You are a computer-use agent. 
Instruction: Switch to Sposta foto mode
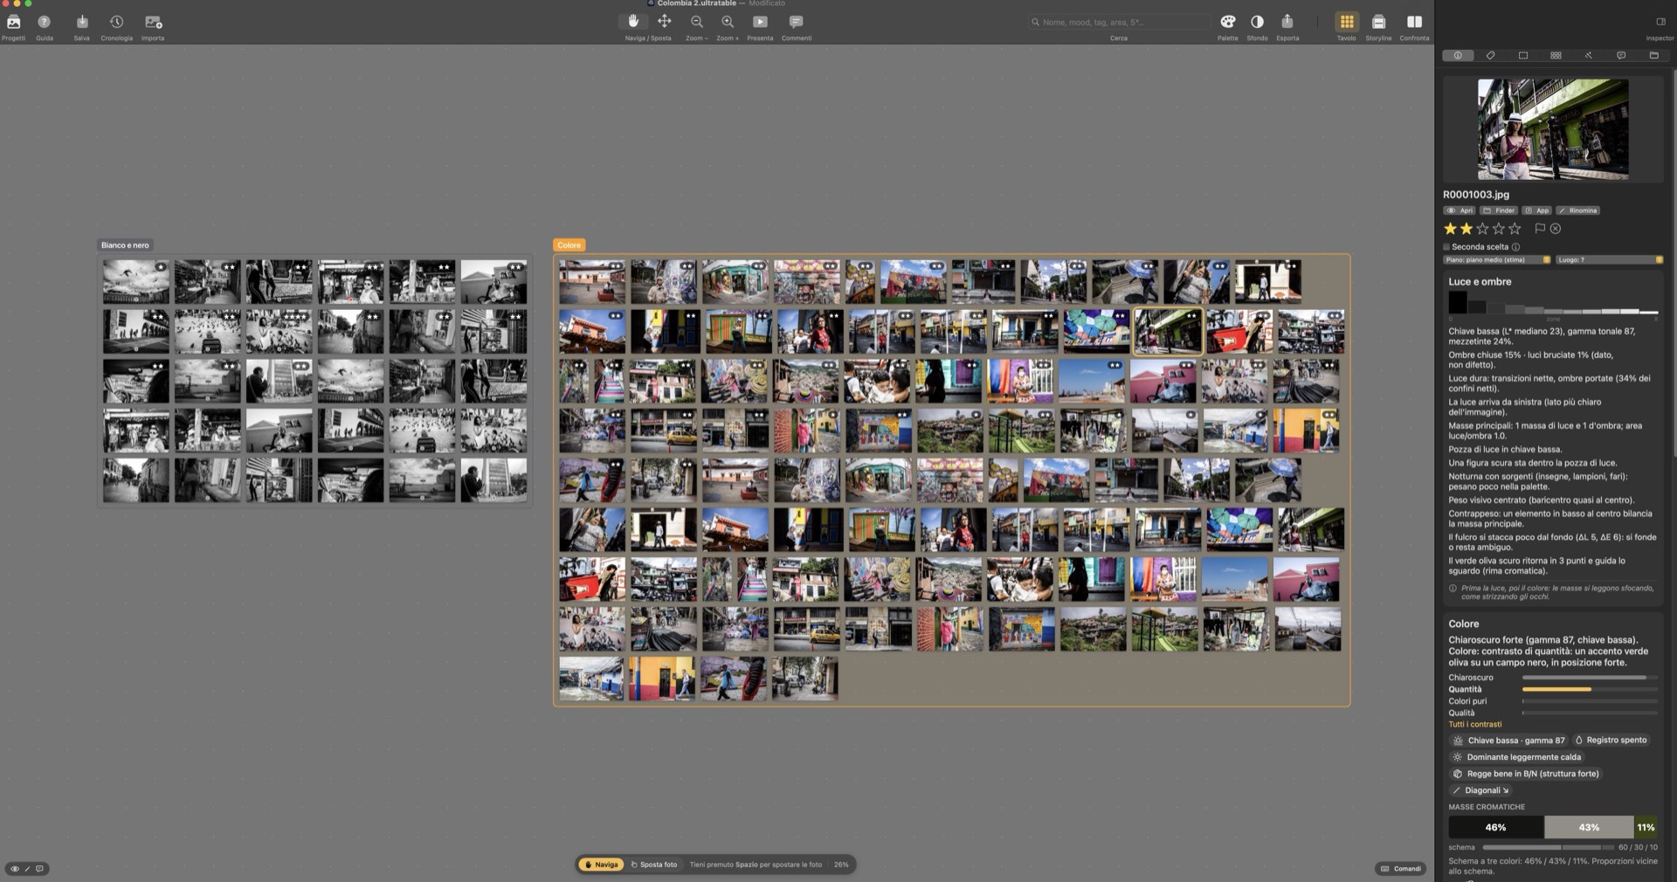point(654,865)
